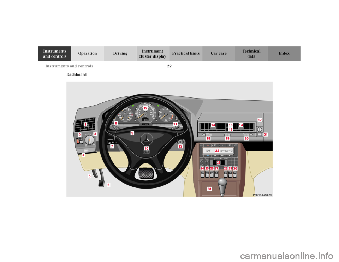Click the rotary headlight switch knob

[89, 140]
